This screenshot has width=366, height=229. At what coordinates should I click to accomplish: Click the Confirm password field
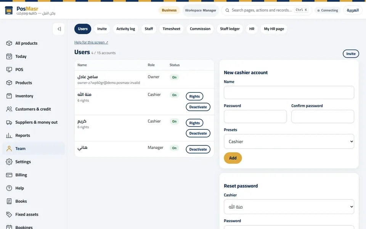[x=323, y=116]
